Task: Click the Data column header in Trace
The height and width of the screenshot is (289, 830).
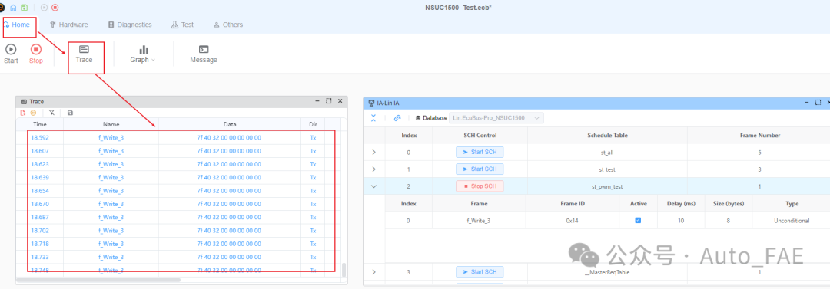Action: [229, 125]
